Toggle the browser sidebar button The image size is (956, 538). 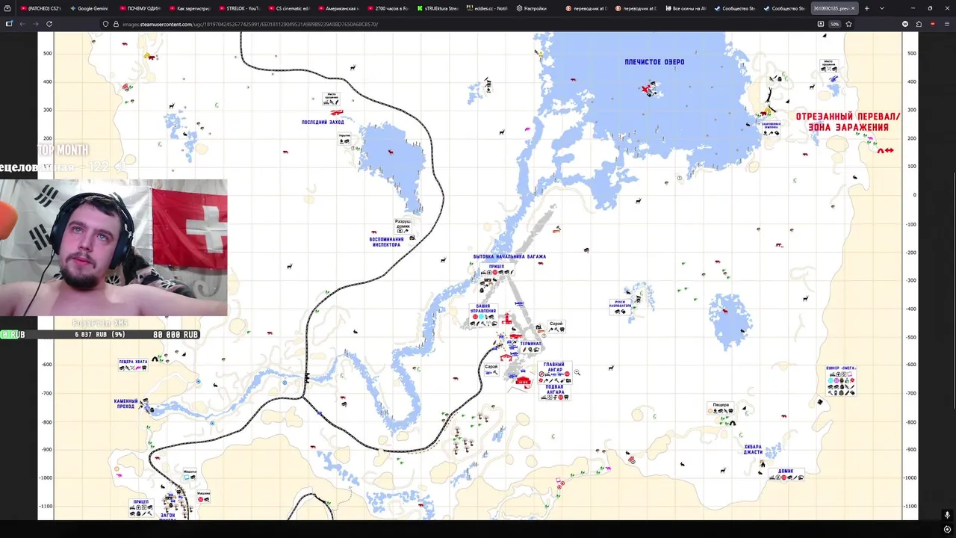[x=9, y=24]
